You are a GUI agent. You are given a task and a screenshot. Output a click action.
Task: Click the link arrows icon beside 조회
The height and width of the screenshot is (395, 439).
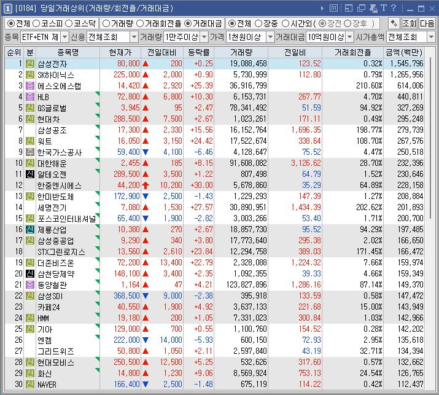coord(394,23)
